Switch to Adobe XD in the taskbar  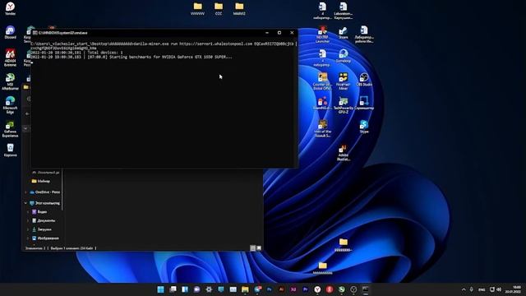coord(293,289)
